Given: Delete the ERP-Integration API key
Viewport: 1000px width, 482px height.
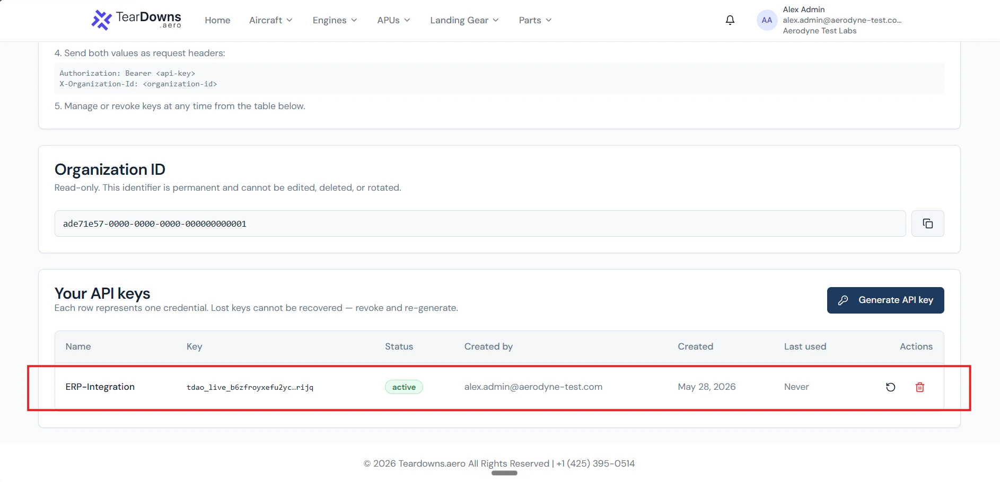Looking at the screenshot, I should click(x=920, y=387).
